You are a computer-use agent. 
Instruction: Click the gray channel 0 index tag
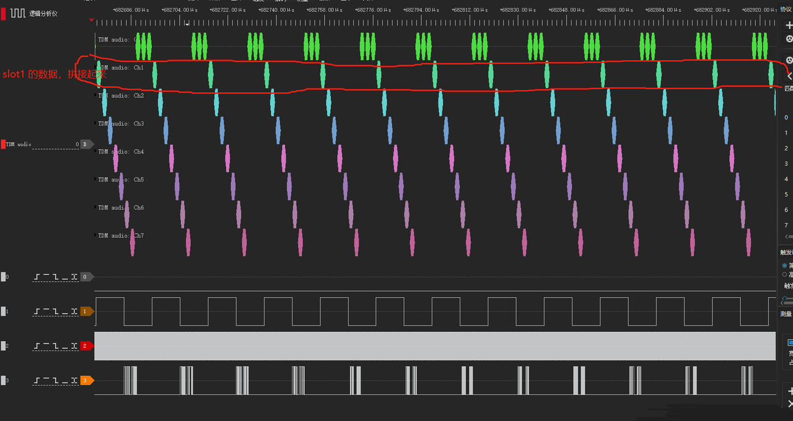click(87, 277)
